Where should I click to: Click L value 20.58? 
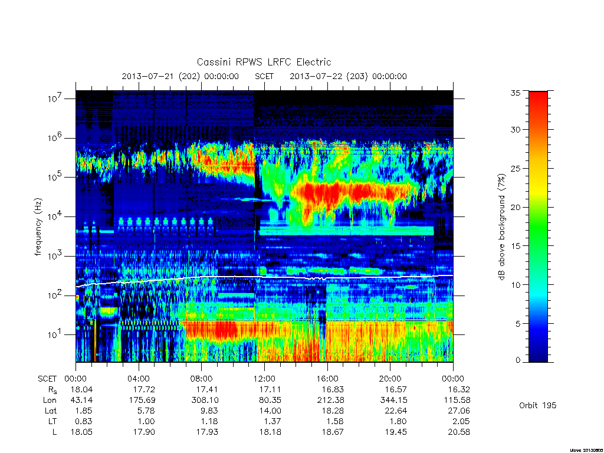click(x=459, y=432)
